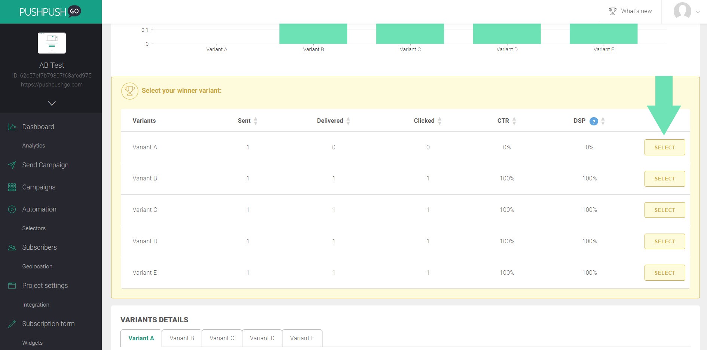Click the Variant B row name
Viewport: 707px width, 350px height.
[145, 179]
